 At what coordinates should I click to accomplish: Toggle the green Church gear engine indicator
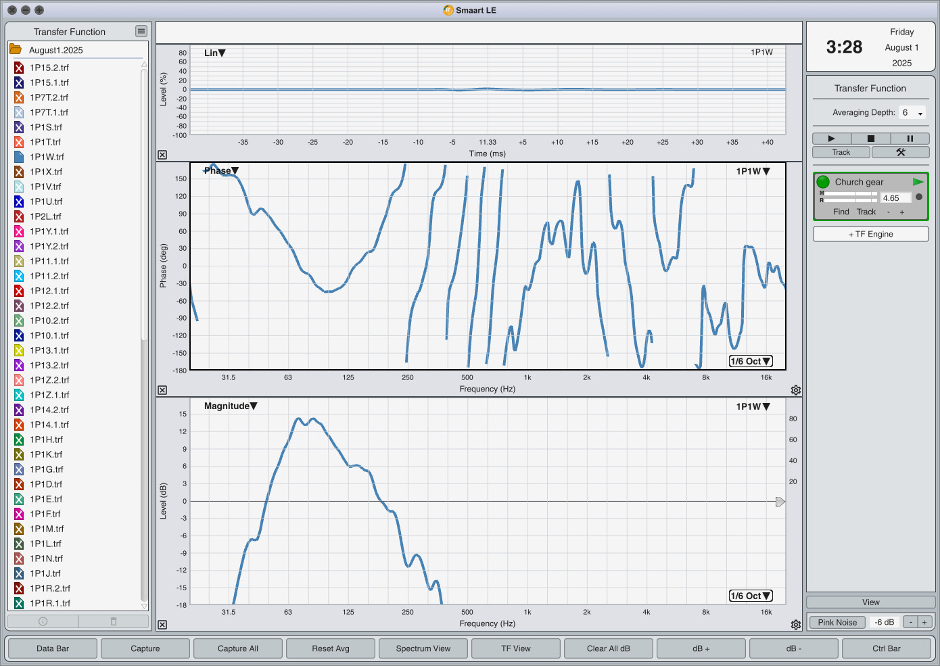(823, 182)
